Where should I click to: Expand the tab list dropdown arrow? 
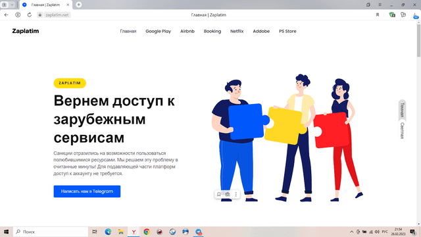point(12,5)
